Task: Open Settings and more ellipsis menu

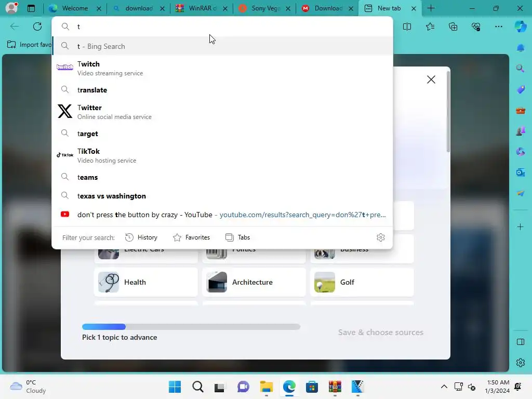Action: 498,26
